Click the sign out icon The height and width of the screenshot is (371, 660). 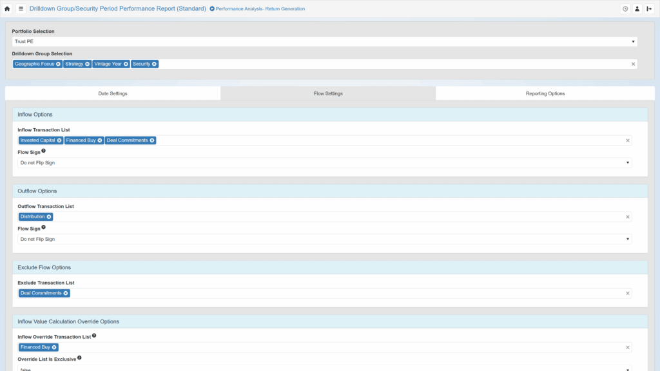[649, 9]
